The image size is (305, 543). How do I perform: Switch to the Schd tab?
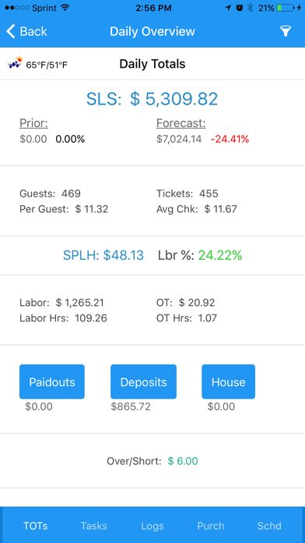[269, 526]
